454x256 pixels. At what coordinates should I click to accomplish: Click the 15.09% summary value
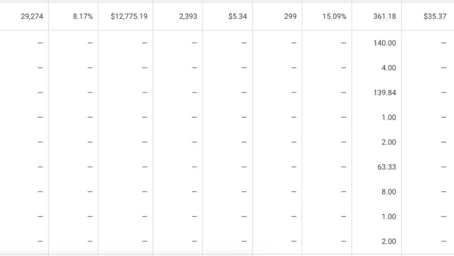335,17
